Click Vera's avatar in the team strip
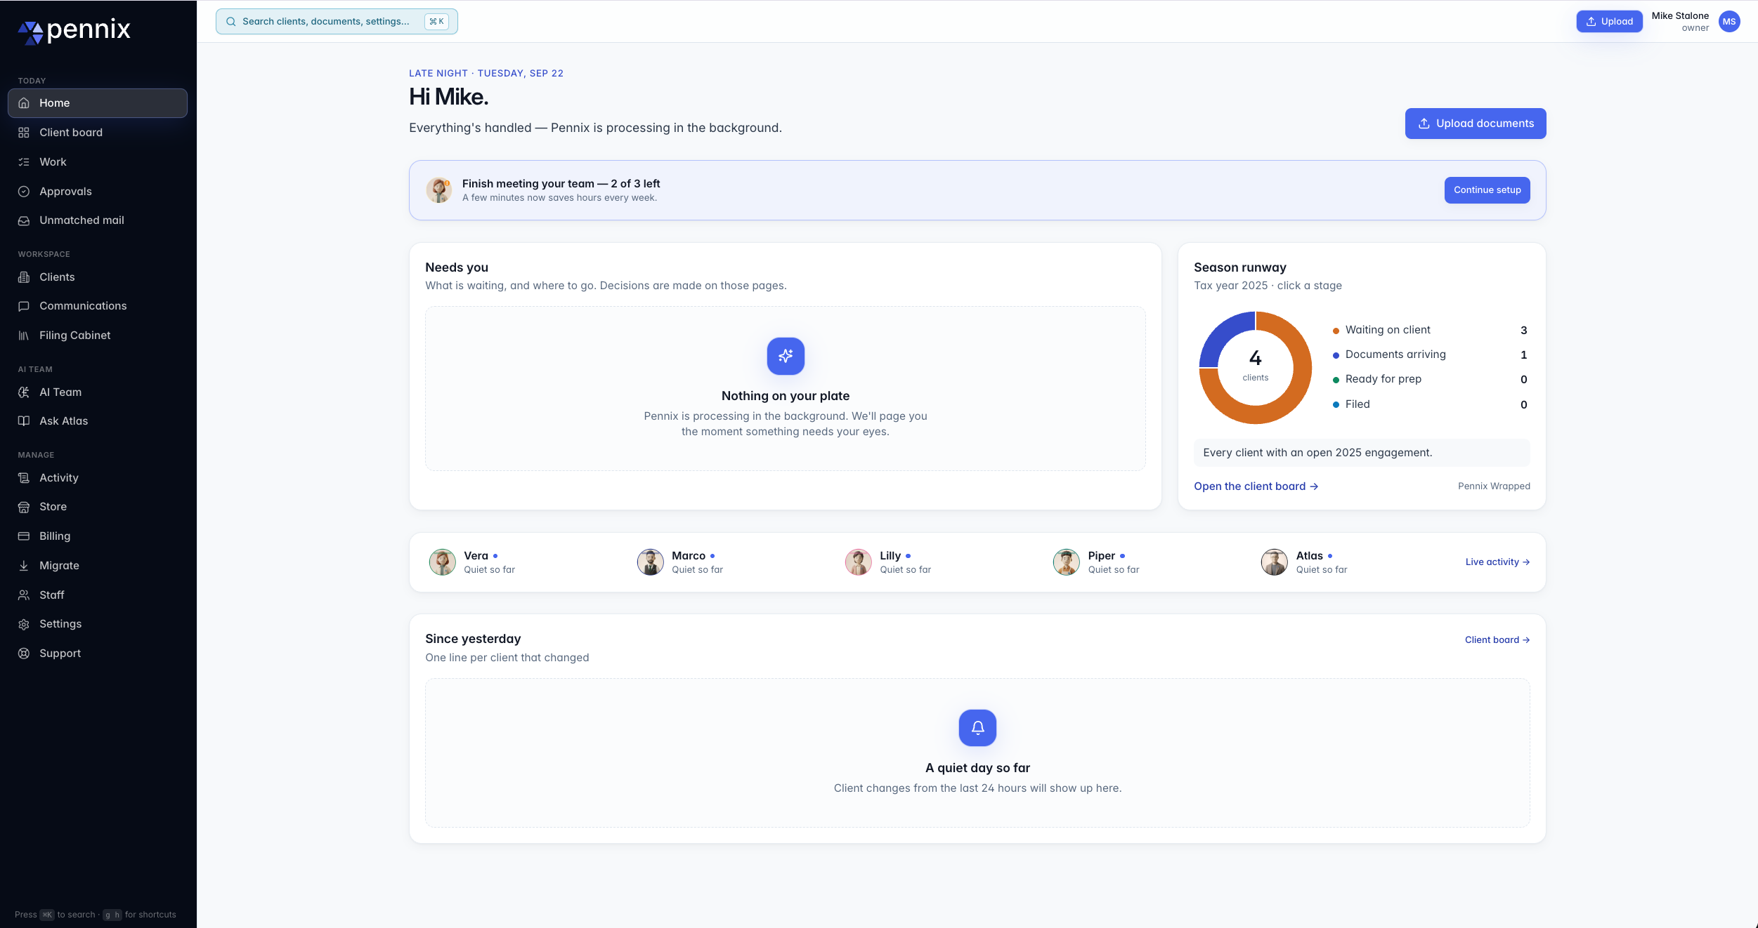The height and width of the screenshot is (928, 1758). point(442,562)
